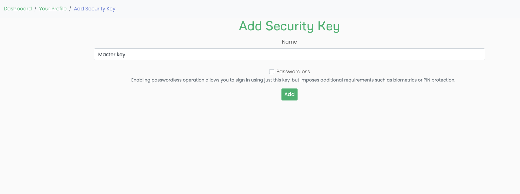Viewport: 520px width, 194px height.
Task: Click the breadcrumb separator area
Action: pyautogui.click(x=36, y=9)
